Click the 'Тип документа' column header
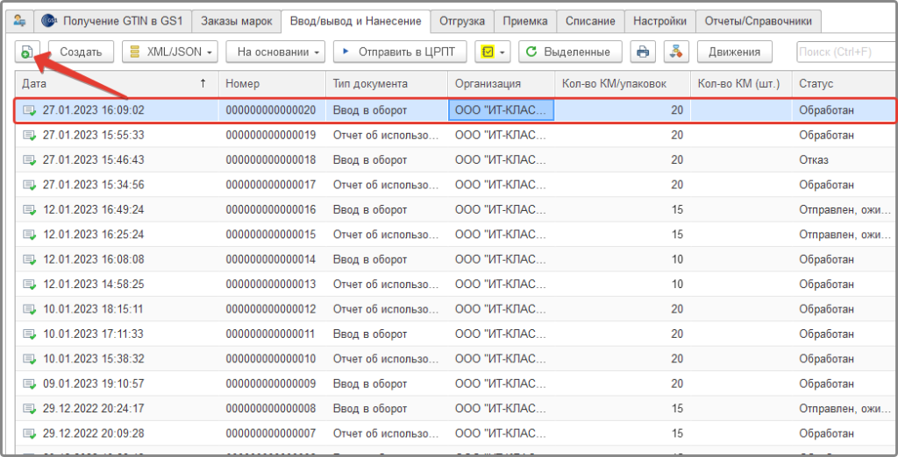Image resolution: width=898 pixels, height=457 pixels. [x=387, y=83]
